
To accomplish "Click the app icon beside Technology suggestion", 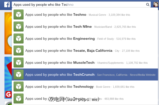I will click(19, 86).
